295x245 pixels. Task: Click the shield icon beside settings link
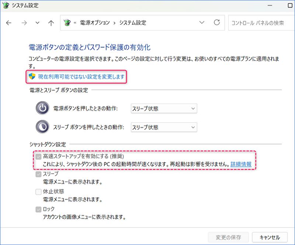tap(32, 77)
